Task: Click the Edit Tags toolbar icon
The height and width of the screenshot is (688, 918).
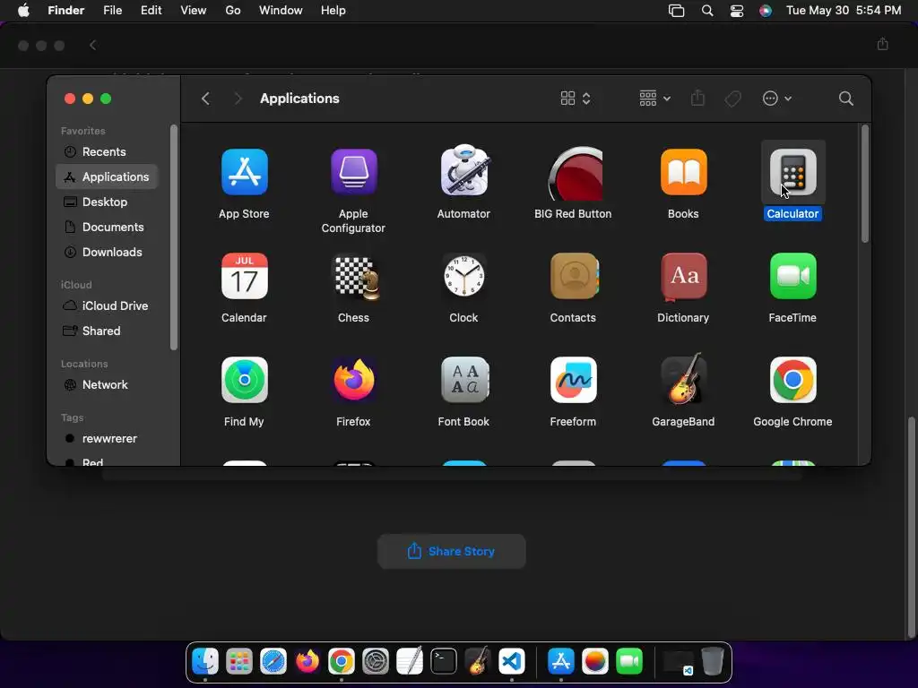Action: (x=732, y=99)
